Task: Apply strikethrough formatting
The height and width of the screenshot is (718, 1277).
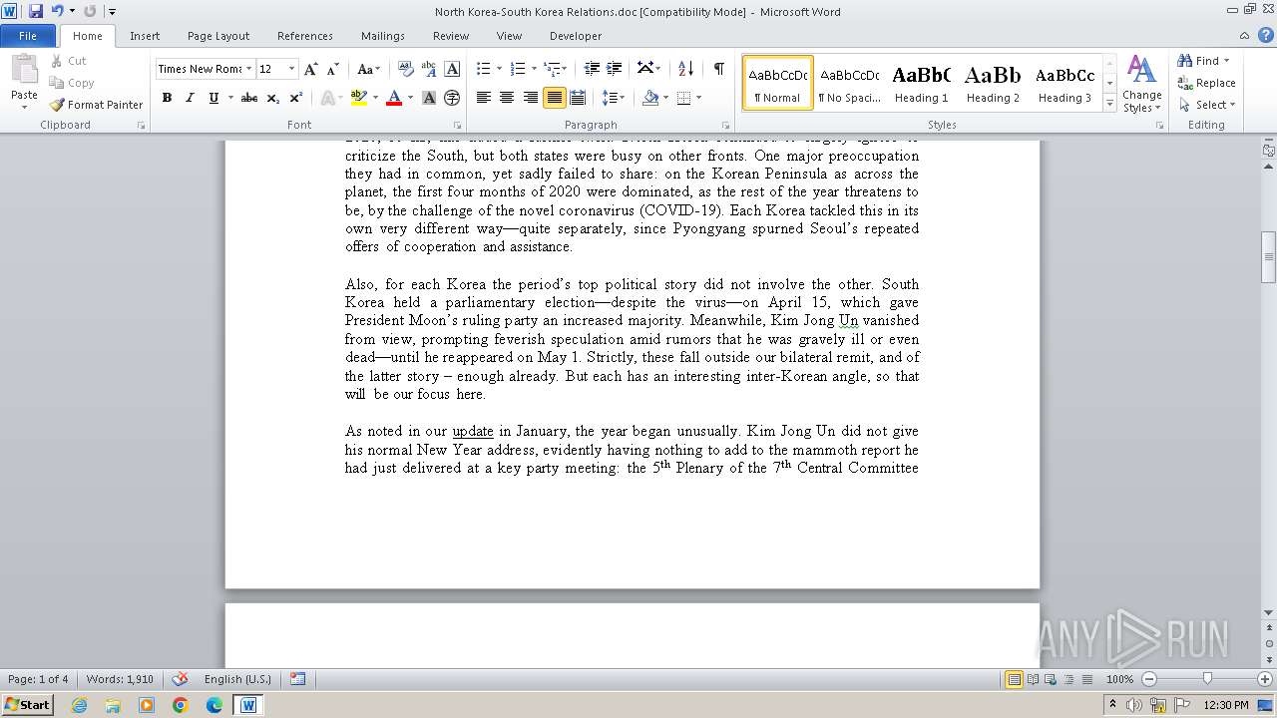Action: coord(249,98)
